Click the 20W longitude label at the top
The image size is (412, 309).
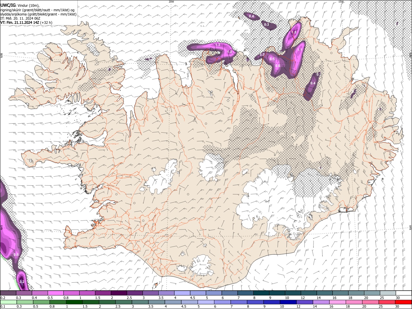point(171,2)
